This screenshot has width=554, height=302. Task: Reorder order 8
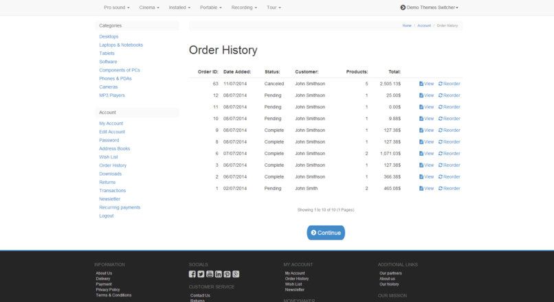coord(450,142)
